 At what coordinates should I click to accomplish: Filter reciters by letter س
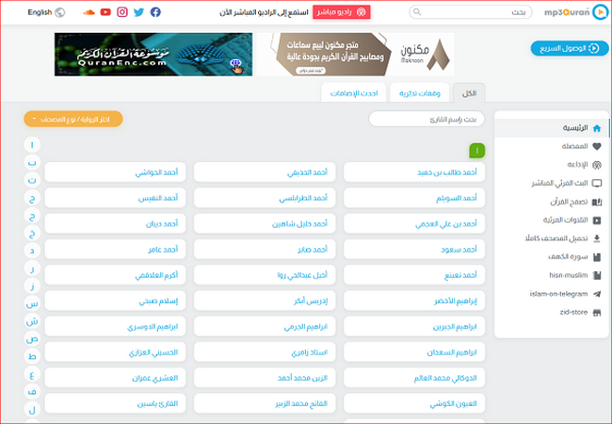click(x=32, y=303)
